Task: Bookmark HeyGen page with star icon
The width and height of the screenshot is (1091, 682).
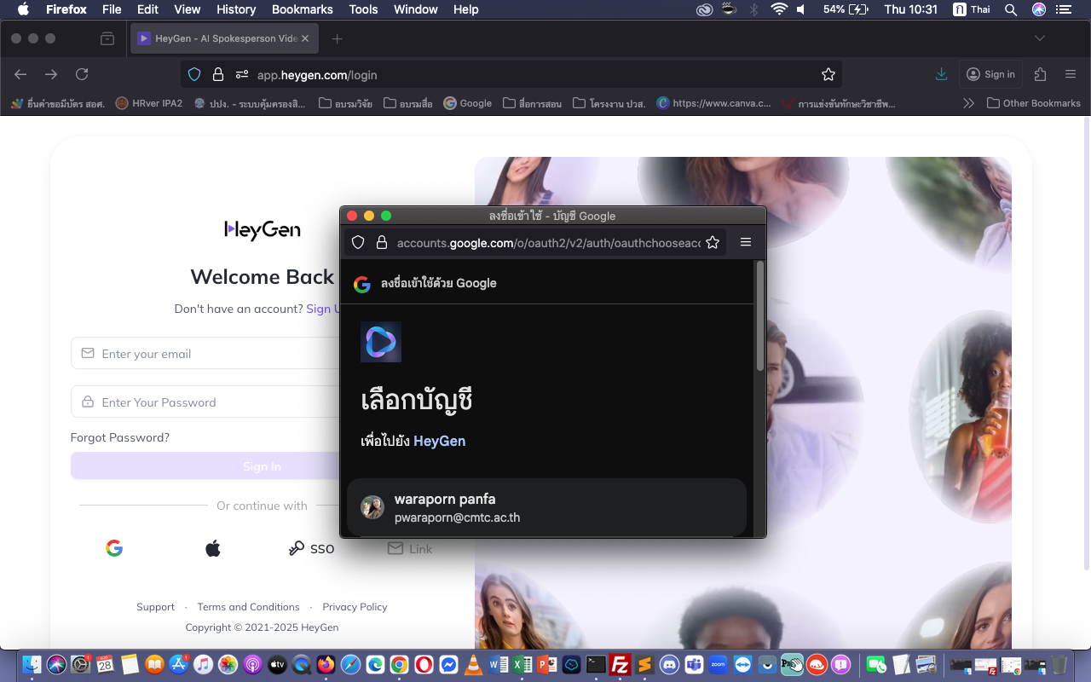Action: click(x=828, y=74)
